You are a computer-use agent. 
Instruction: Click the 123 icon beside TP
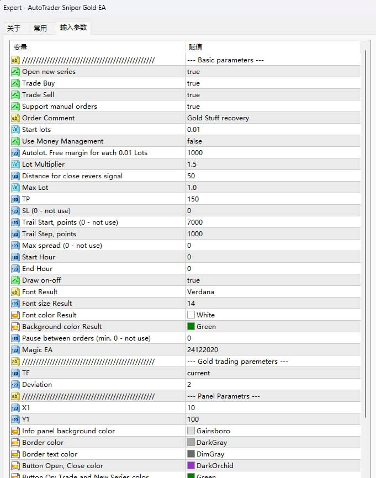[x=15, y=199]
